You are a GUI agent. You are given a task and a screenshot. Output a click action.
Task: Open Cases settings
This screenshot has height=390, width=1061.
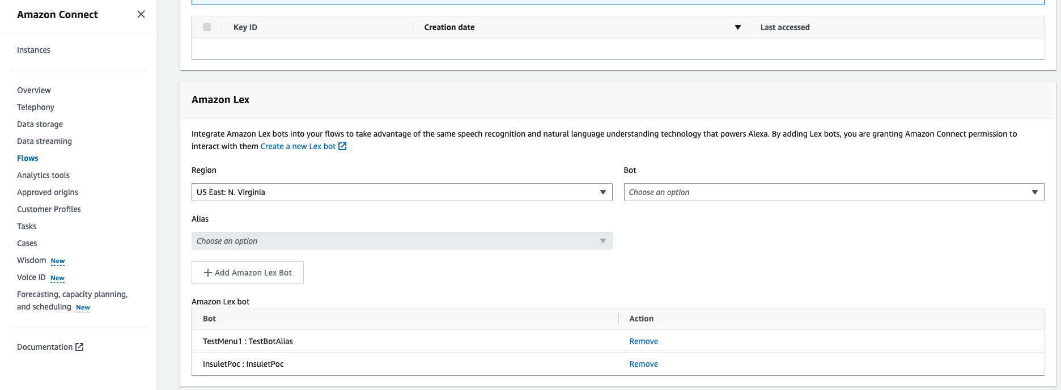tap(27, 243)
